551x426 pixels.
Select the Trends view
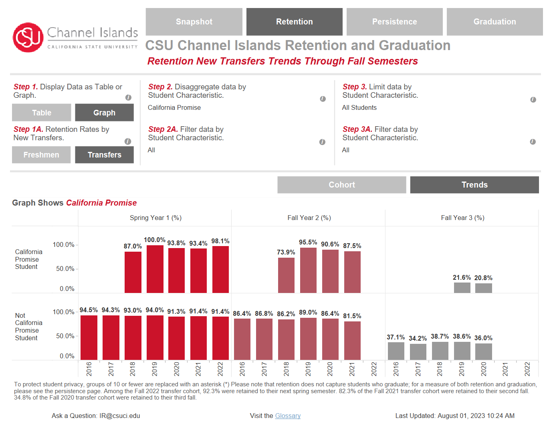click(474, 185)
